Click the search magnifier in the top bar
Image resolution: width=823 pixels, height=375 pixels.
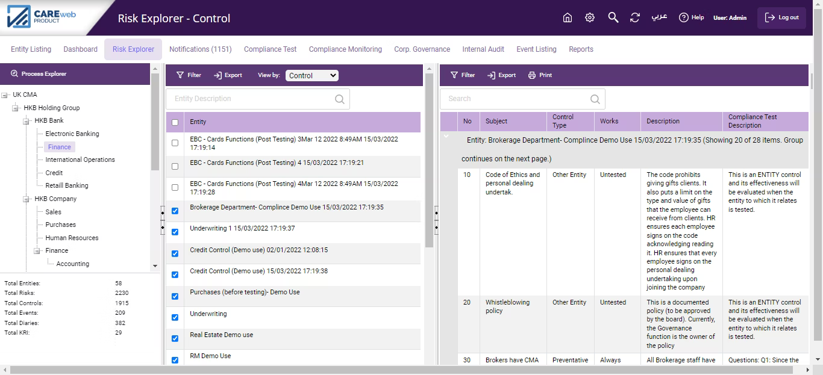point(613,18)
